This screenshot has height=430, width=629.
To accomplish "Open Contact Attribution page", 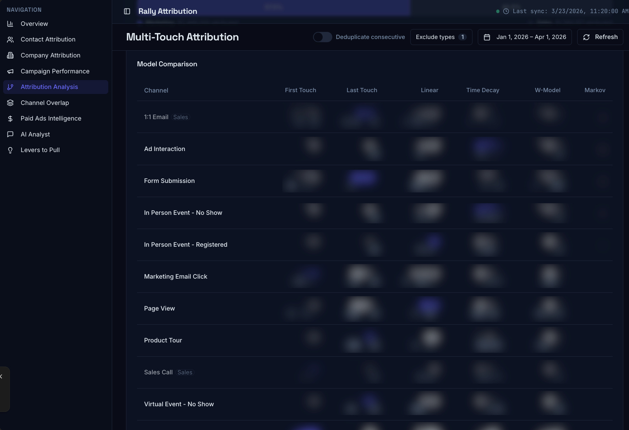I will 56,39.
